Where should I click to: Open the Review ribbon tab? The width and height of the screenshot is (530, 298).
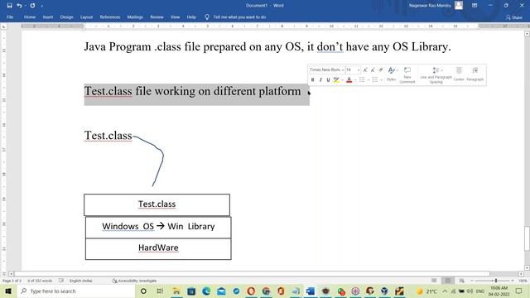(x=157, y=17)
